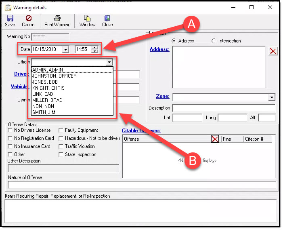This screenshot has width=283, height=230.
Task: Click the Save floppy disk icon
Action: (x=10, y=18)
